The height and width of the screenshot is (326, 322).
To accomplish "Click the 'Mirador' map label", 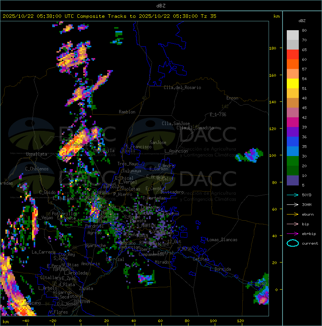I will (163, 262).
